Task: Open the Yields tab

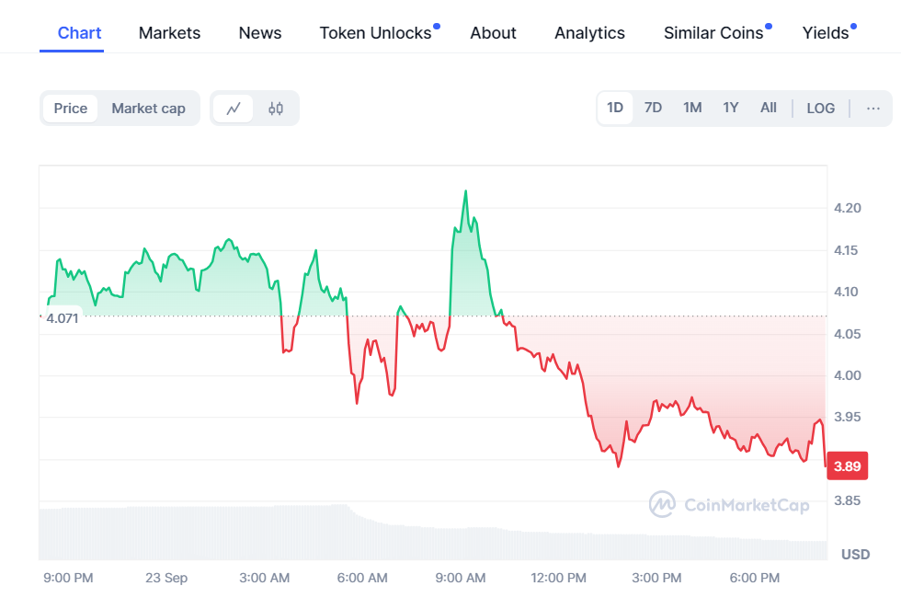Action: pos(826,33)
